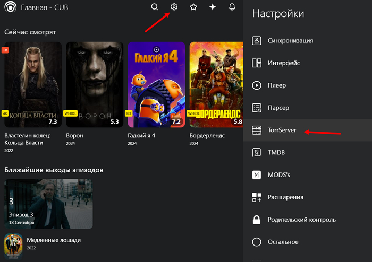Click the Плеер play-circle icon
This screenshot has width=372, height=262.
(x=257, y=85)
